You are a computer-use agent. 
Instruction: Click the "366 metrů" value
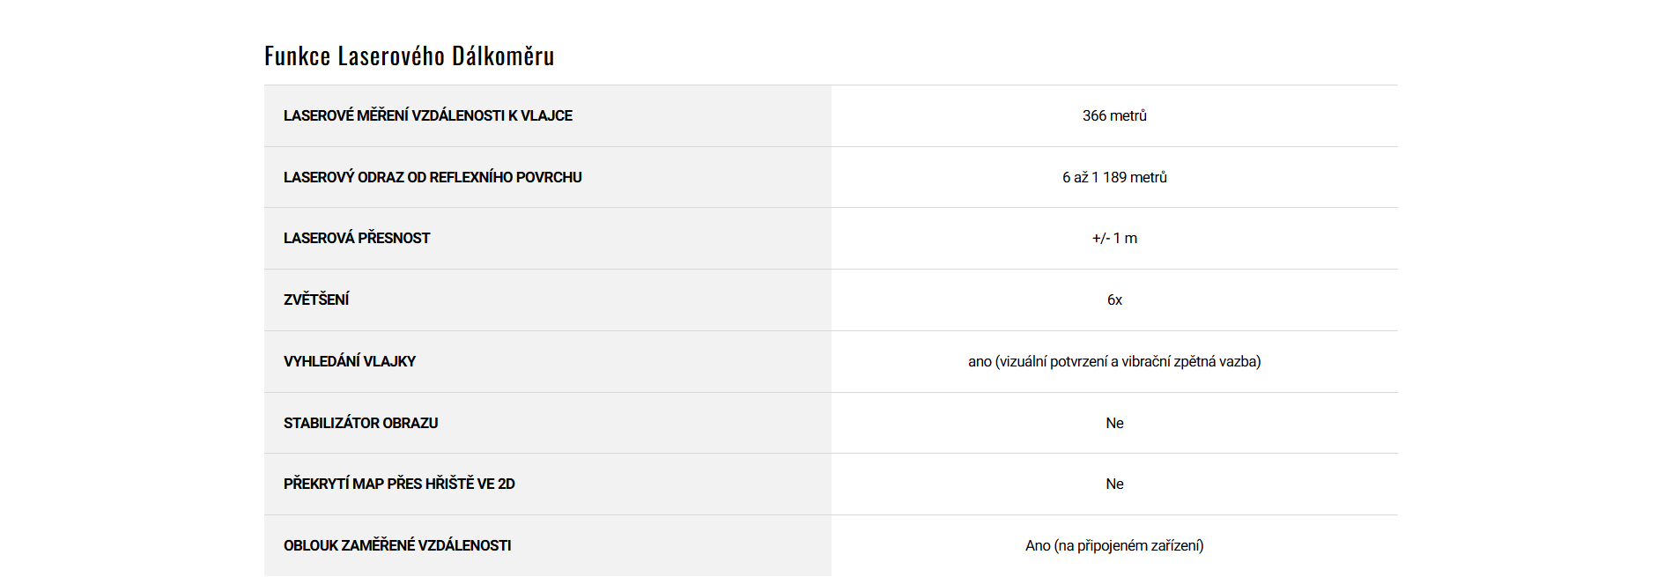tap(1114, 115)
